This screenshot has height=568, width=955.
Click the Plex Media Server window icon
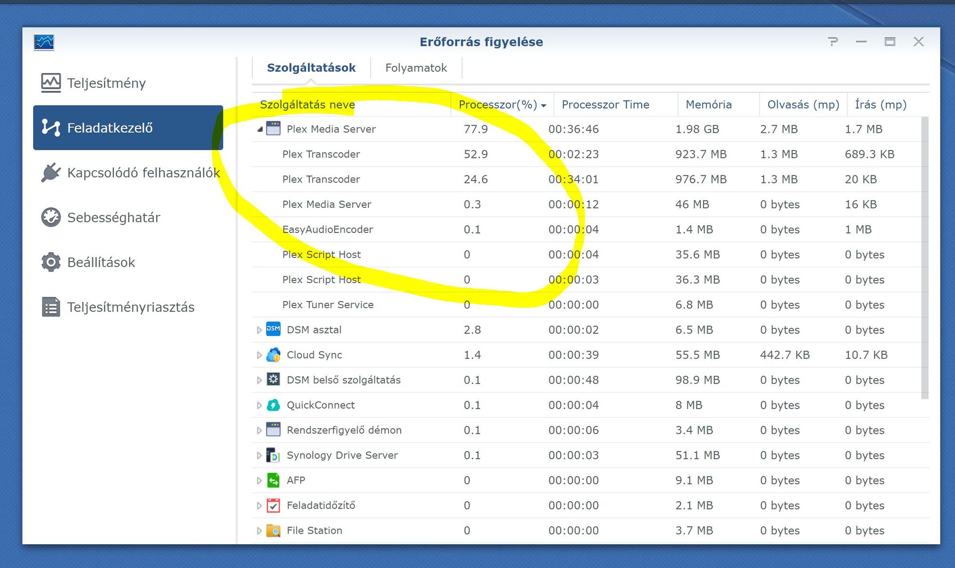273,128
